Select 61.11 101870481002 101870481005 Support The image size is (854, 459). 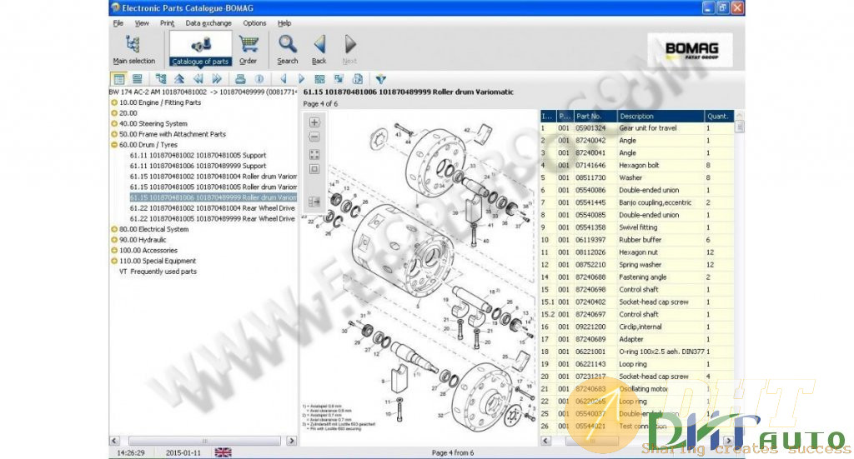click(x=198, y=156)
